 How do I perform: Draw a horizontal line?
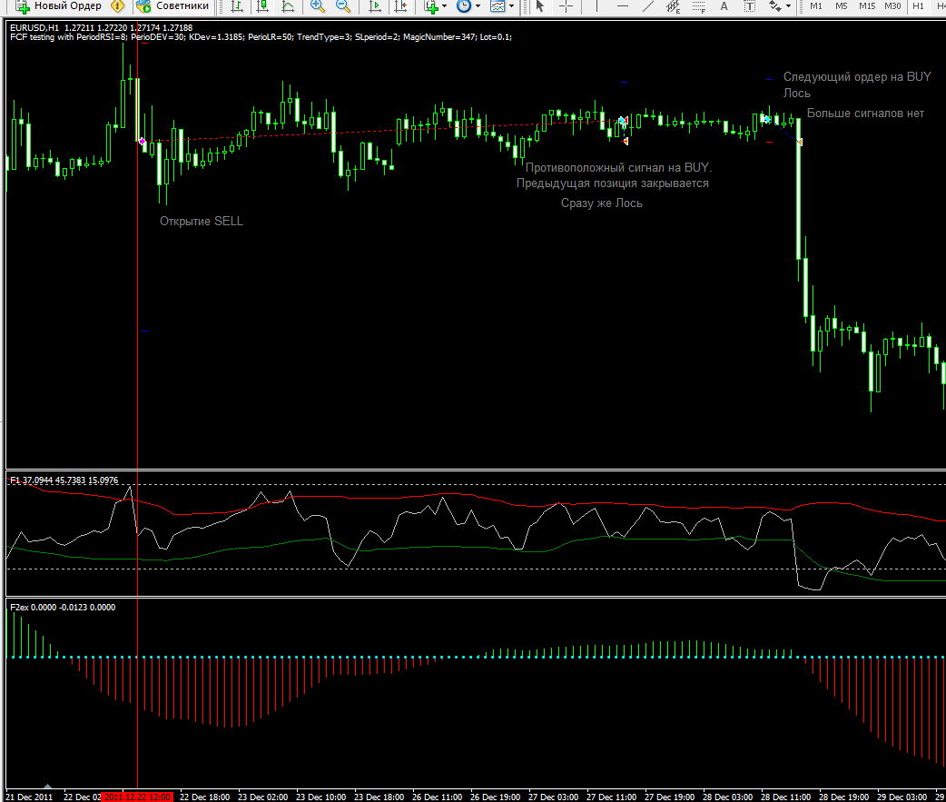pos(623,6)
